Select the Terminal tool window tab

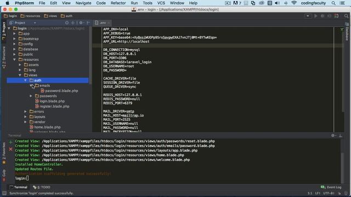18,187
